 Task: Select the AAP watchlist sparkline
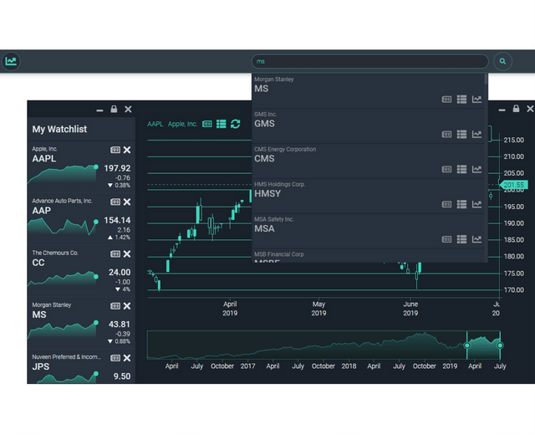(64, 226)
